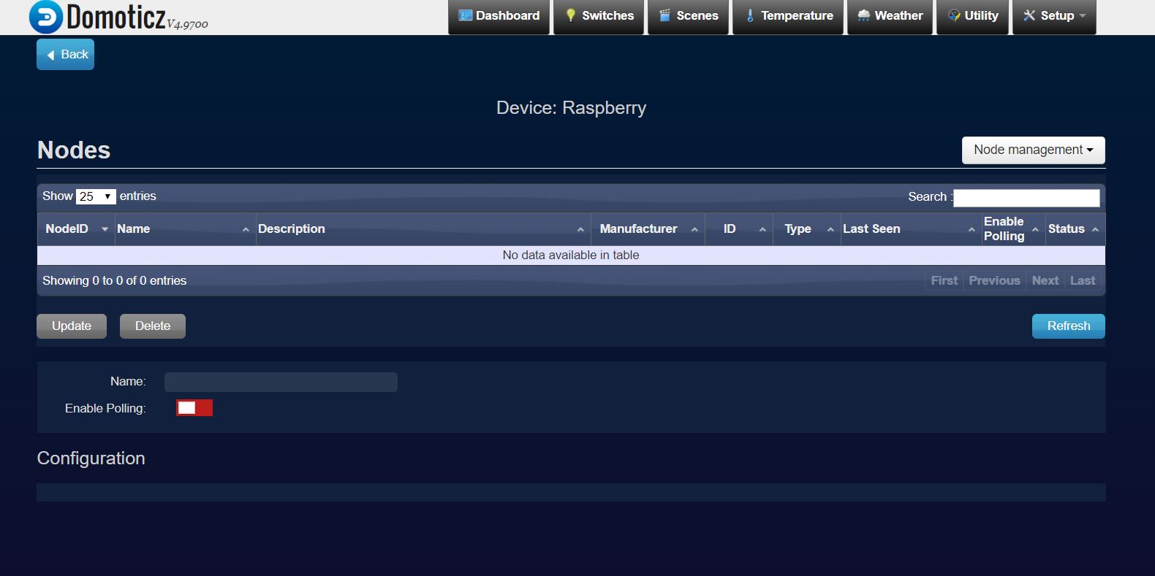Click the Nodes heading
The image size is (1155, 576).
point(74,150)
